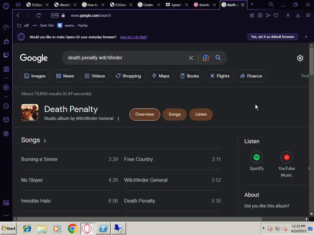This screenshot has height=235, width=314.
Task: Select Flights search filter
Action: pos(220,76)
